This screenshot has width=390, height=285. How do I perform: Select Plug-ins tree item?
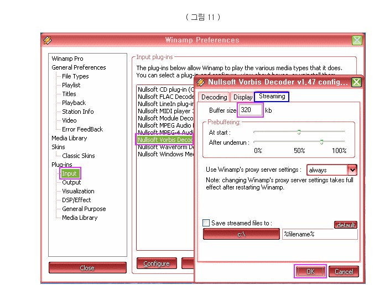(x=62, y=165)
